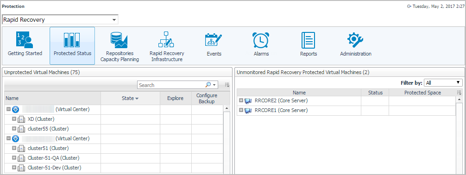Open the Alarms clock icon
The height and width of the screenshot is (175, 466).
click(261, 40)
